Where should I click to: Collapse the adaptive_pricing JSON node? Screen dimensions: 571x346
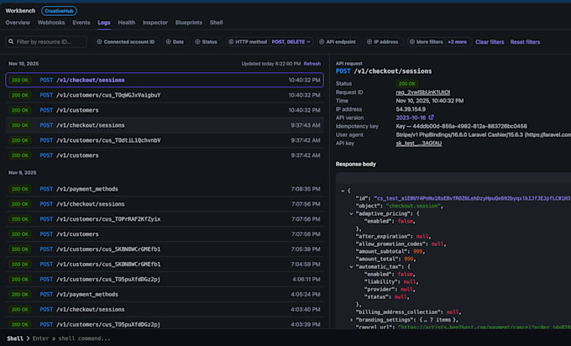[351, 214]
